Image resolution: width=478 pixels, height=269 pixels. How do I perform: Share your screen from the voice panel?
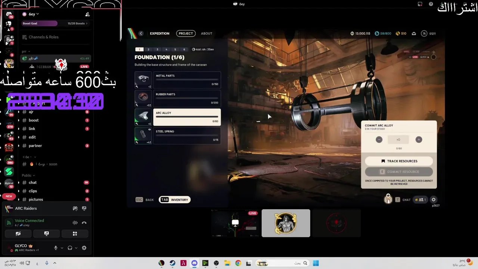[46, 234]
